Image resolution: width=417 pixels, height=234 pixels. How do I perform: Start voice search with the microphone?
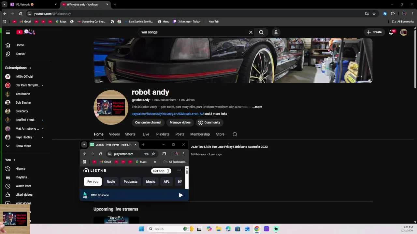pos(276,32)
